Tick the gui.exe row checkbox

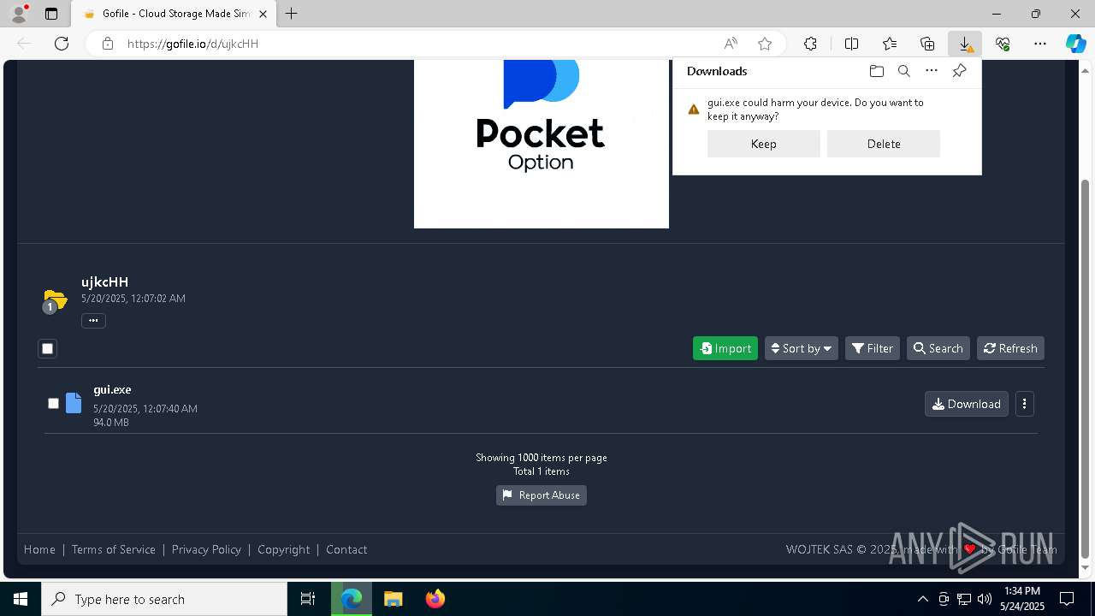tap(53, 403)
